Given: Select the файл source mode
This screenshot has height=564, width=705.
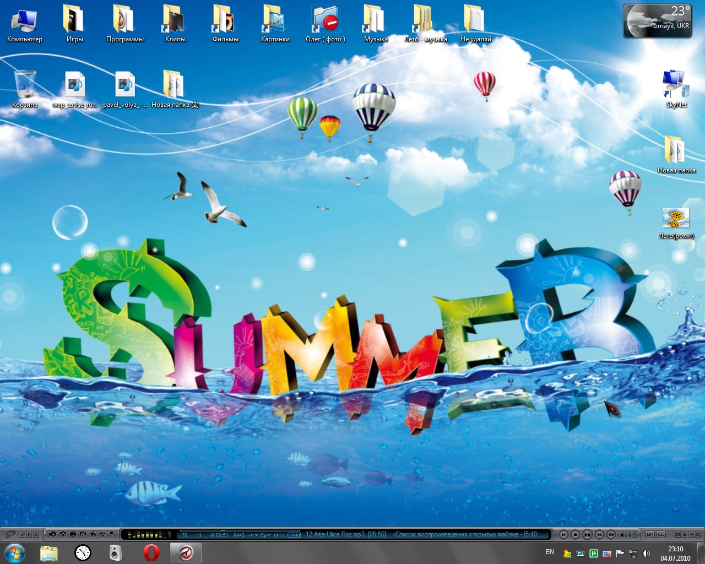Looking at the screenshot, I should [x=295, y=535].
